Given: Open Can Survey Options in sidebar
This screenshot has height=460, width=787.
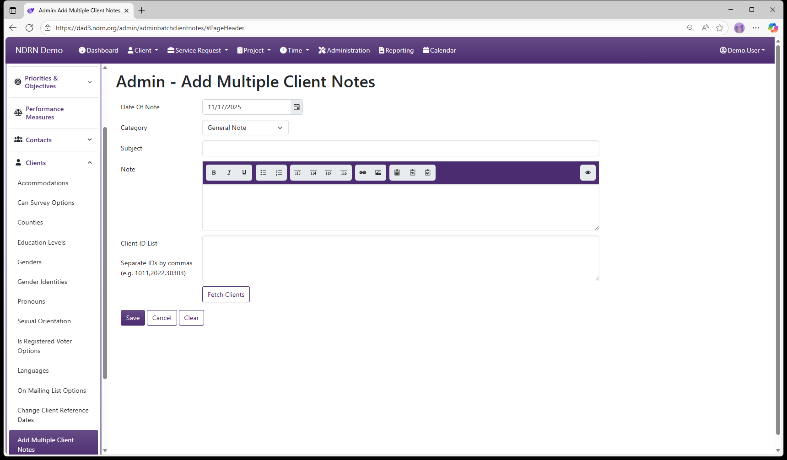Looking at the screenshot, I should click(x=46, y=203).
